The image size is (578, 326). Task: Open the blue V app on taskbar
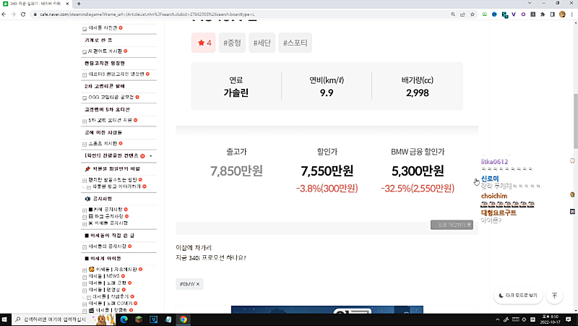(x=153, y=319)
